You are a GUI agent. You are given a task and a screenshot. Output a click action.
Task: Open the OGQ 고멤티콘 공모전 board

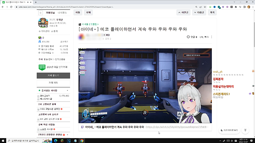[x=50, y=109]
